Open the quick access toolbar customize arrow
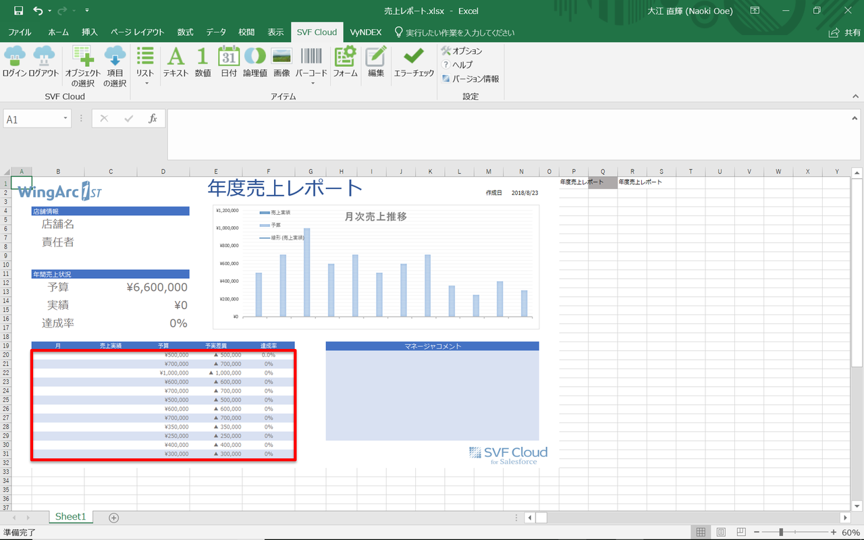 pyautogui.click(x=87, y=11)
